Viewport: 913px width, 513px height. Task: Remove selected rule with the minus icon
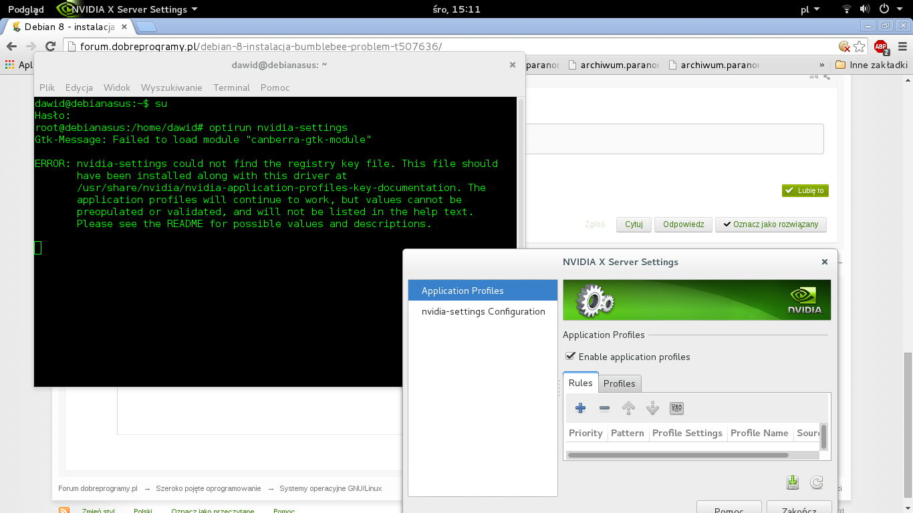(x=604, y=408)
